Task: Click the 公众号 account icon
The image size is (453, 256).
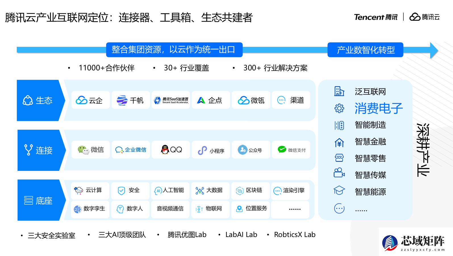Action: coord(243,150)
